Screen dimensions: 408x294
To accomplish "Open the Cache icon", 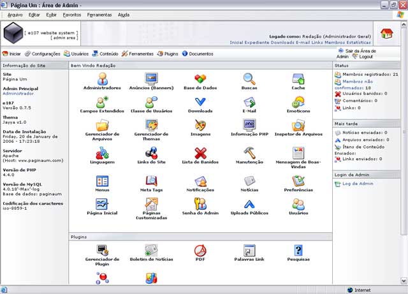I will 298,78.
